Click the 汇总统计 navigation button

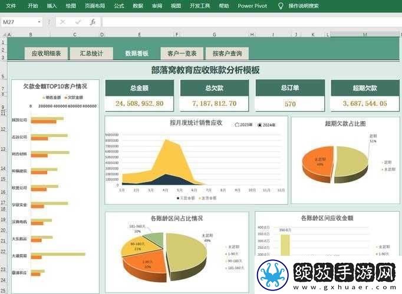tap(91, 54)
